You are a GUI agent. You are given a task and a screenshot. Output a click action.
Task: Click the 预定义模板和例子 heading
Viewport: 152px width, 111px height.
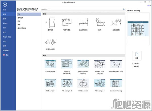coord(28,9)
